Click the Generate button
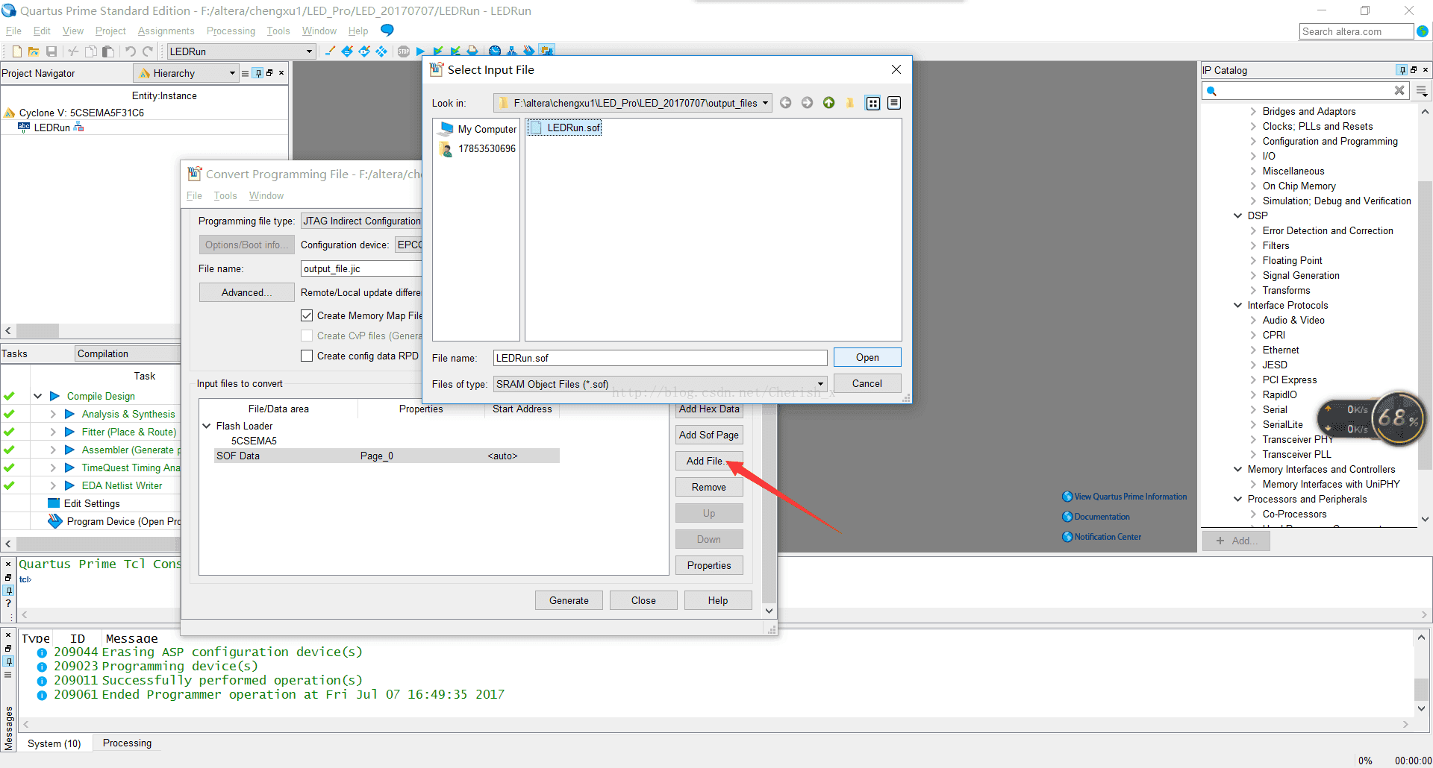The width and height of the screenshot is (1433, 768). [x=569, y=601]
